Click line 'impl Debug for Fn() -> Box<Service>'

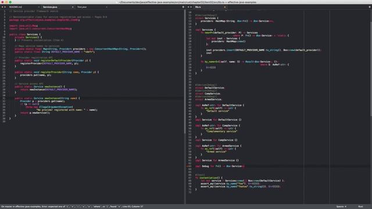click(220, 167)
